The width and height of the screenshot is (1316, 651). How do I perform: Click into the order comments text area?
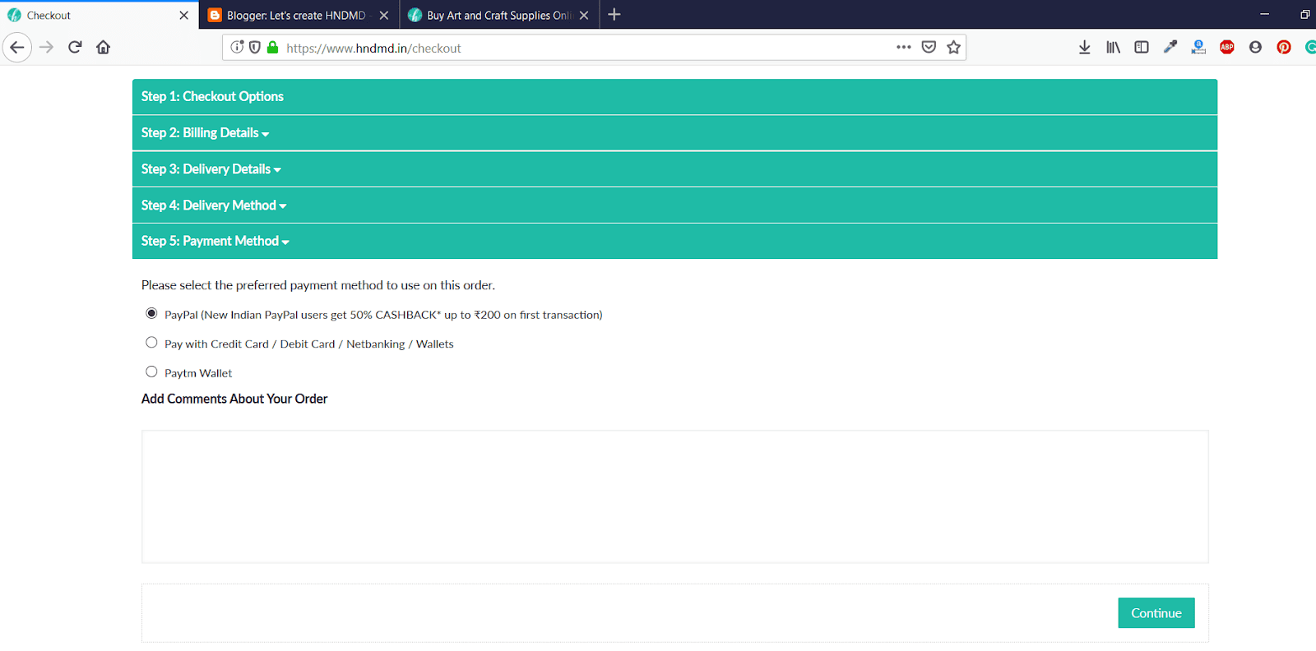pyautogui.click(x=675, y=496)
